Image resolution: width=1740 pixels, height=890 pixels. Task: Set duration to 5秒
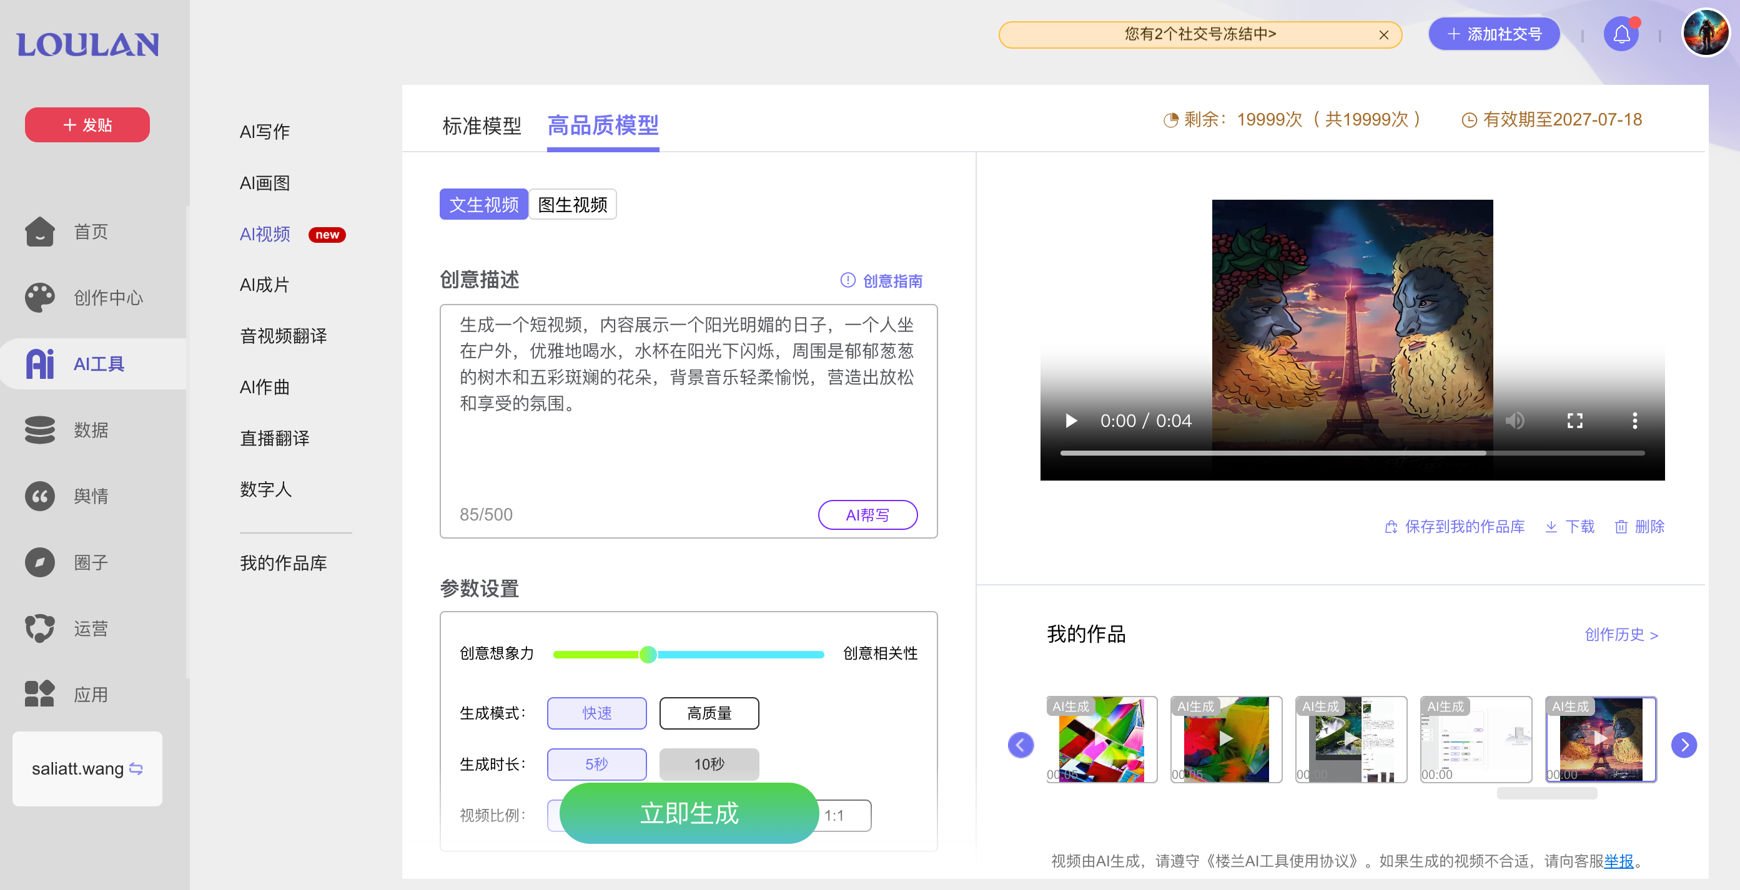click(596, 765)
